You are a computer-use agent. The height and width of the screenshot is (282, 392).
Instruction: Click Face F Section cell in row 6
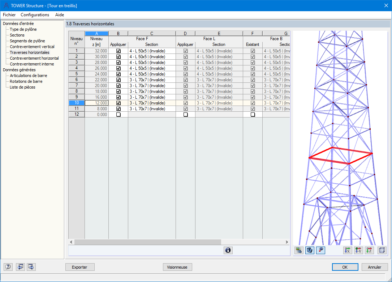pos(152,80)
